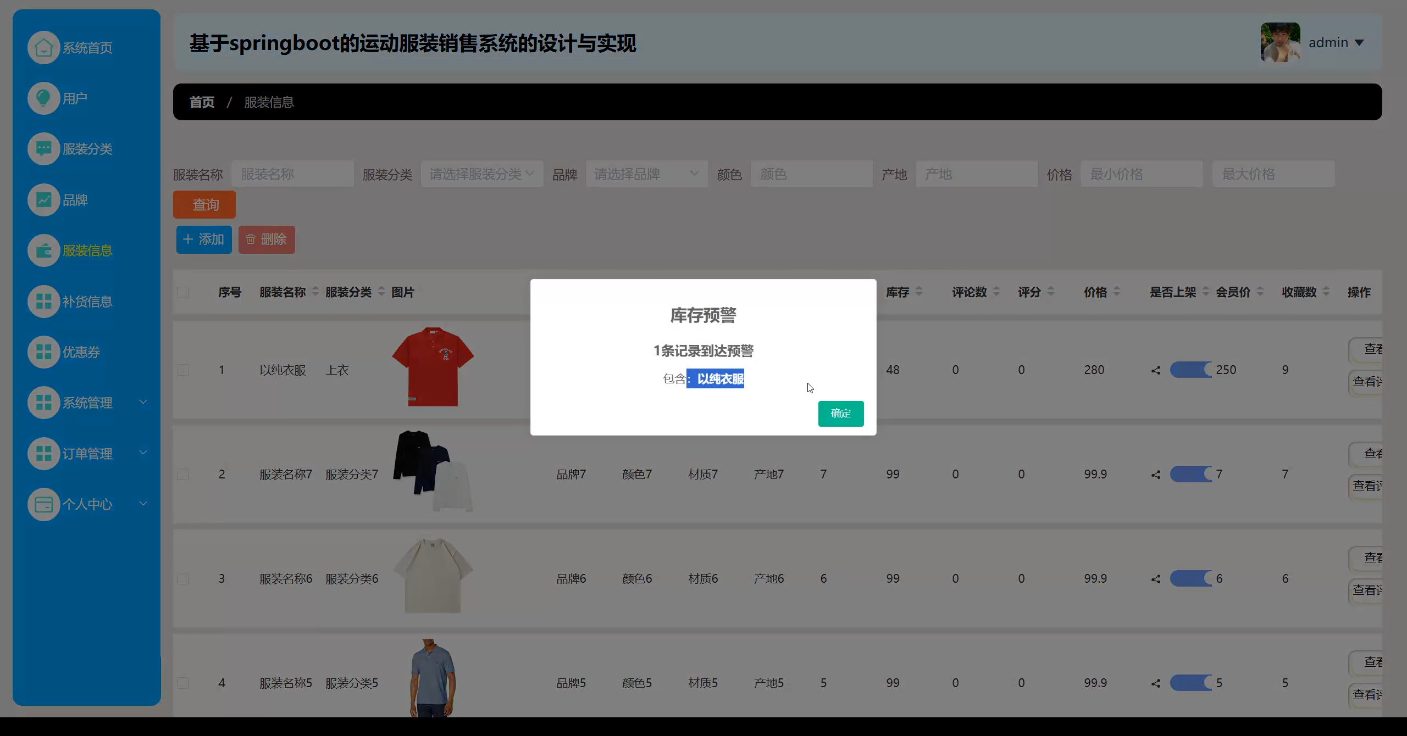Select the 品牌 chart icon in the sidebar
Viewport: 1407px width, 736px height.
(43, 200)
